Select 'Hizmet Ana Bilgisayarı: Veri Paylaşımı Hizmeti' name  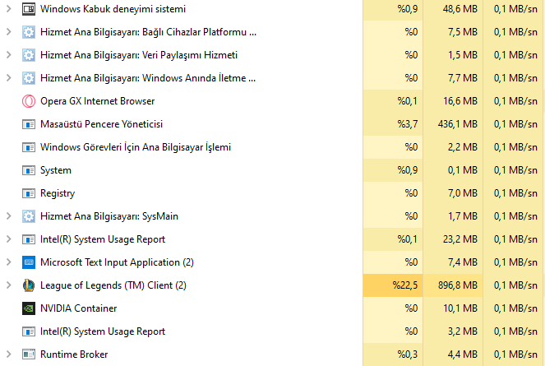coord(139,55)
